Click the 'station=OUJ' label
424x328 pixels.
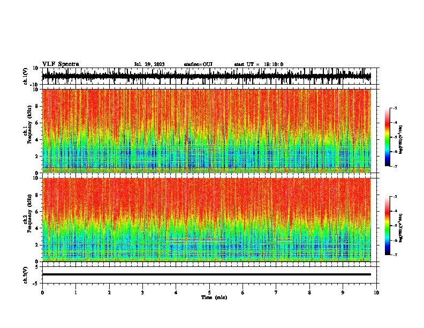point(198,64)
